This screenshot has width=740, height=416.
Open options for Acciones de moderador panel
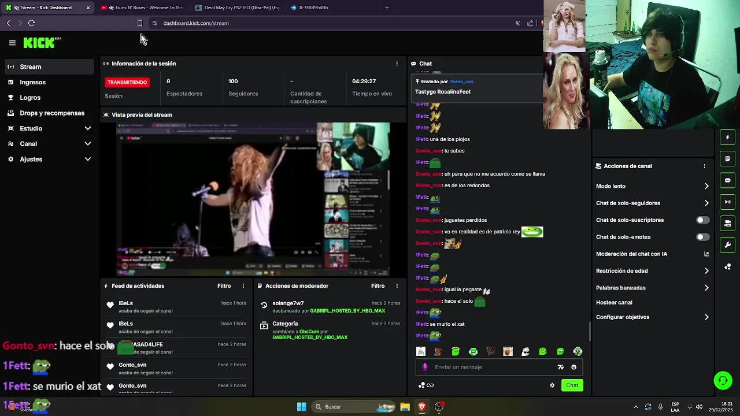pos(397,286)
